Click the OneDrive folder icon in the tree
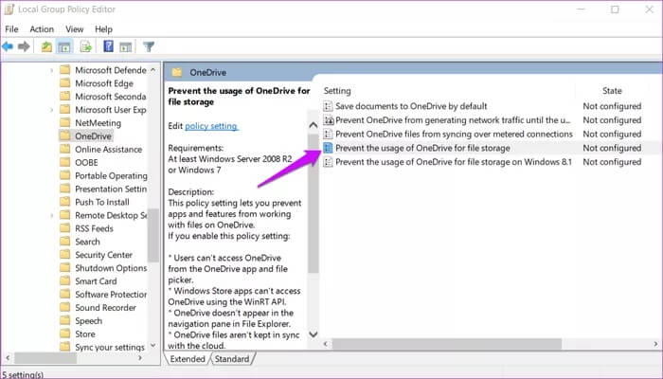This screenshot has height=379, width=663. pos(65,135)
